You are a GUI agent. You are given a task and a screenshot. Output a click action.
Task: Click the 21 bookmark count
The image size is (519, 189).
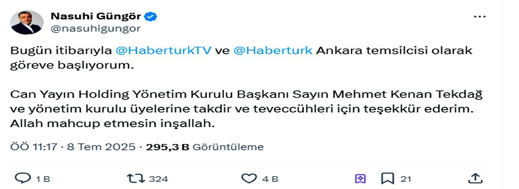pos(405,180)
